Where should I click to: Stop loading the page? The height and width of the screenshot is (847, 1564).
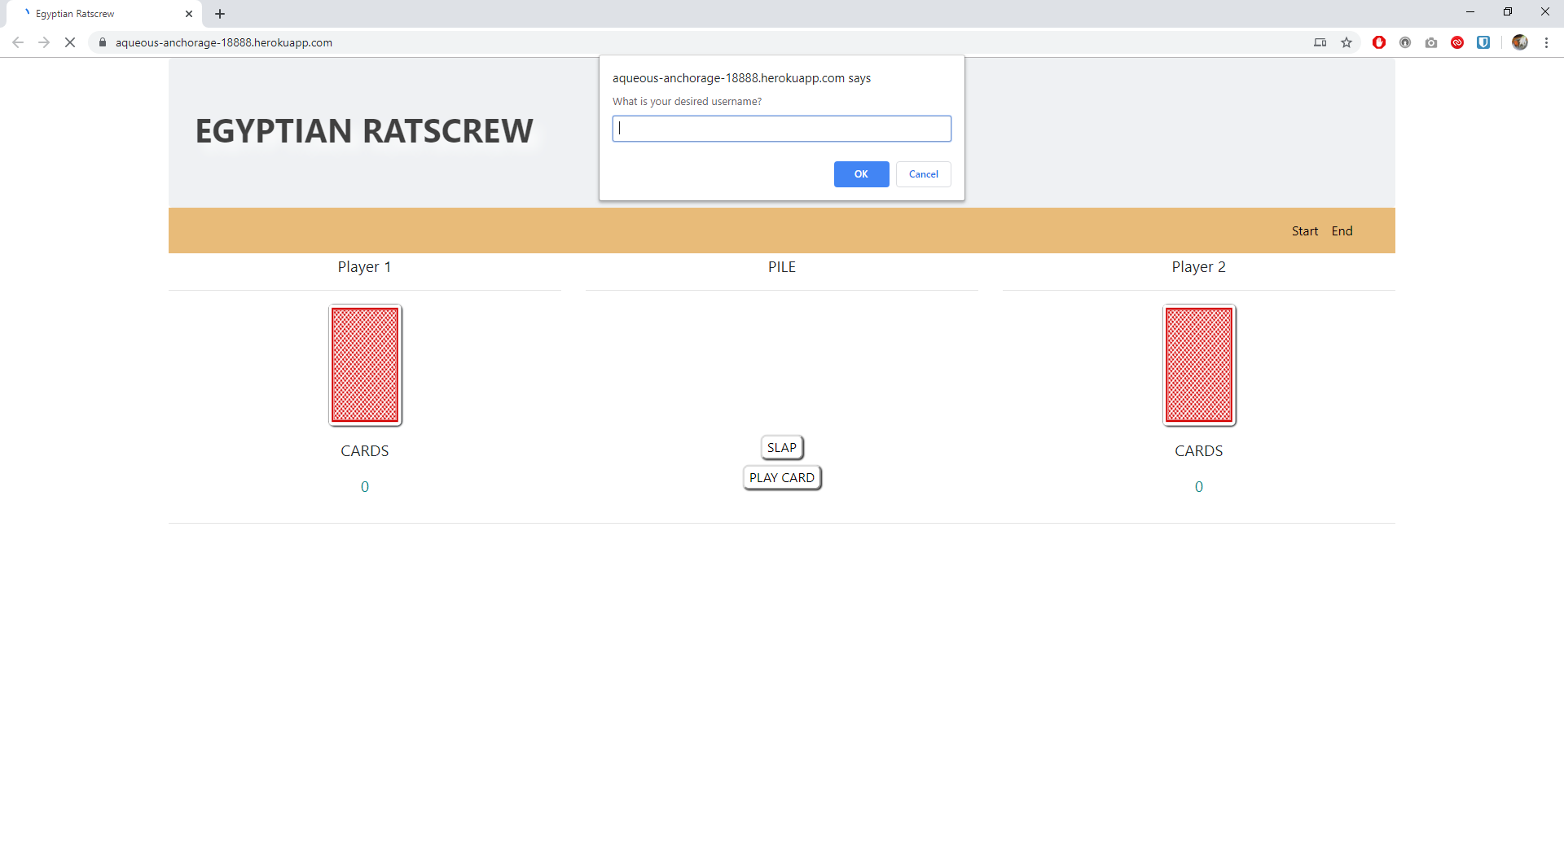70,42
